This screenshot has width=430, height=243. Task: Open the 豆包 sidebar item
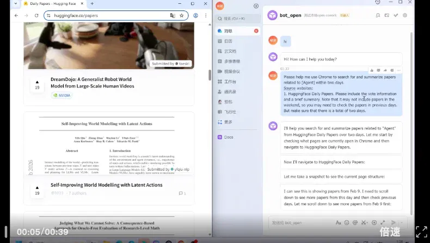click(x=237, y=102)
